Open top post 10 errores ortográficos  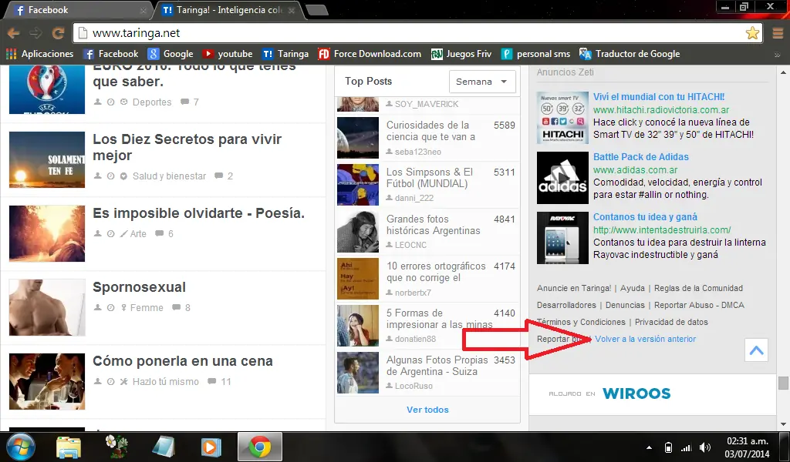coord(436,272)
